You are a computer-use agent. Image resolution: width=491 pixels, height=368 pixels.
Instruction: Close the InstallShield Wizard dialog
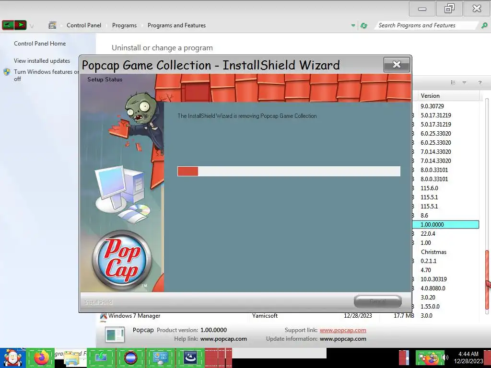click(x=397, y=65)
